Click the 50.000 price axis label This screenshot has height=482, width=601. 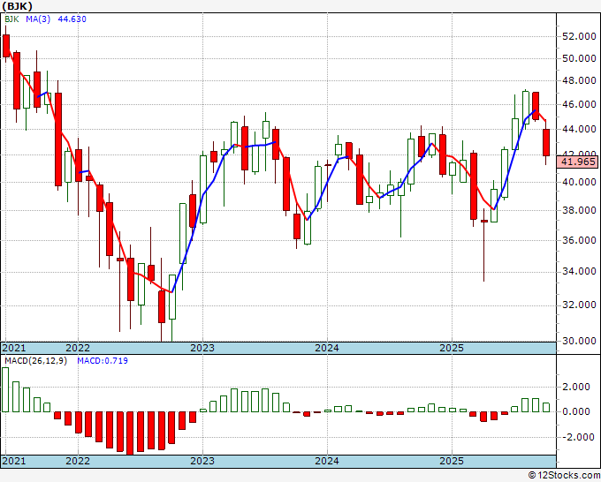tap(579, 58)
